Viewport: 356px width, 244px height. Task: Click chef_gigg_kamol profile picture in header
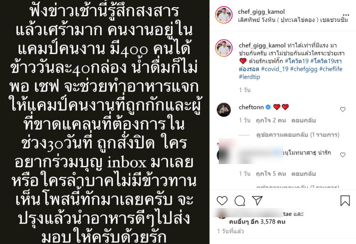224,15
